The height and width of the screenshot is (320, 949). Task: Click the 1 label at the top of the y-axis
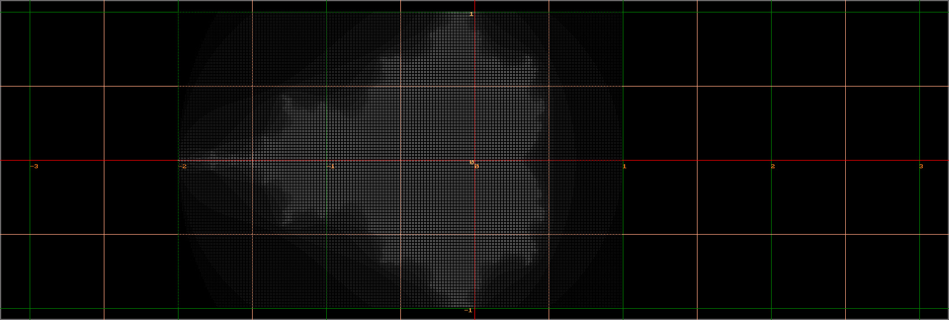coord(471,14)
